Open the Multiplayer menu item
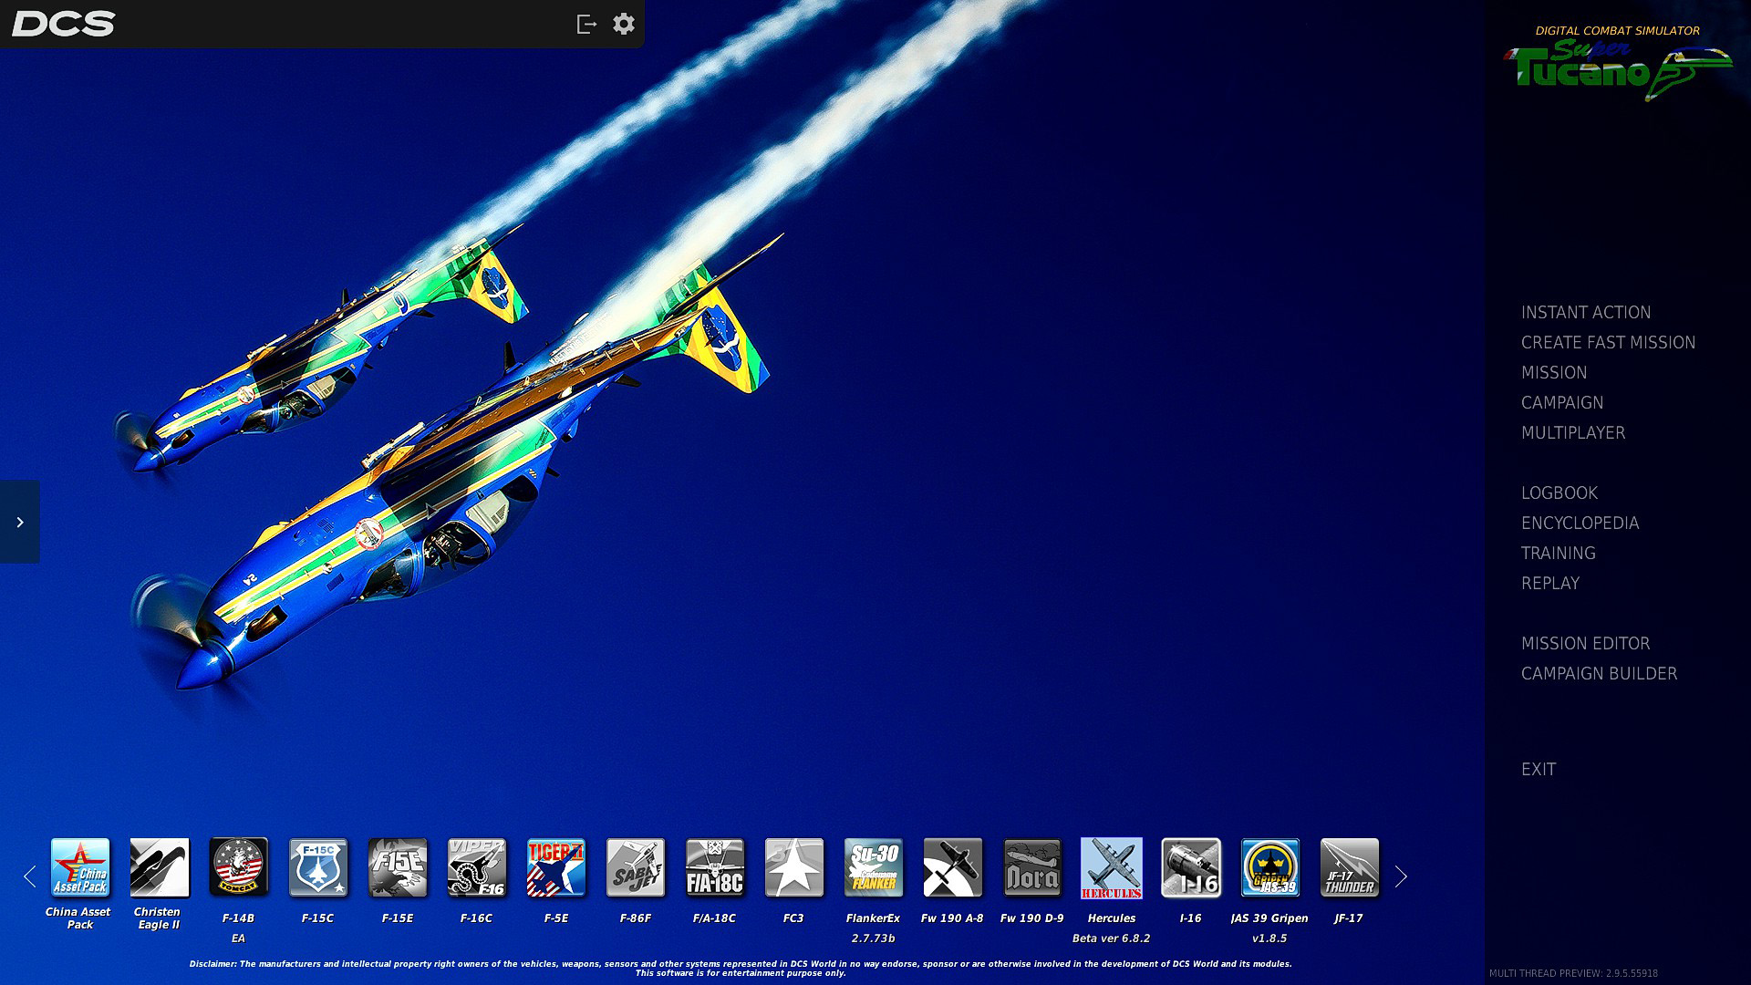The image size is (1751, 985). (x=1572, y=433)
